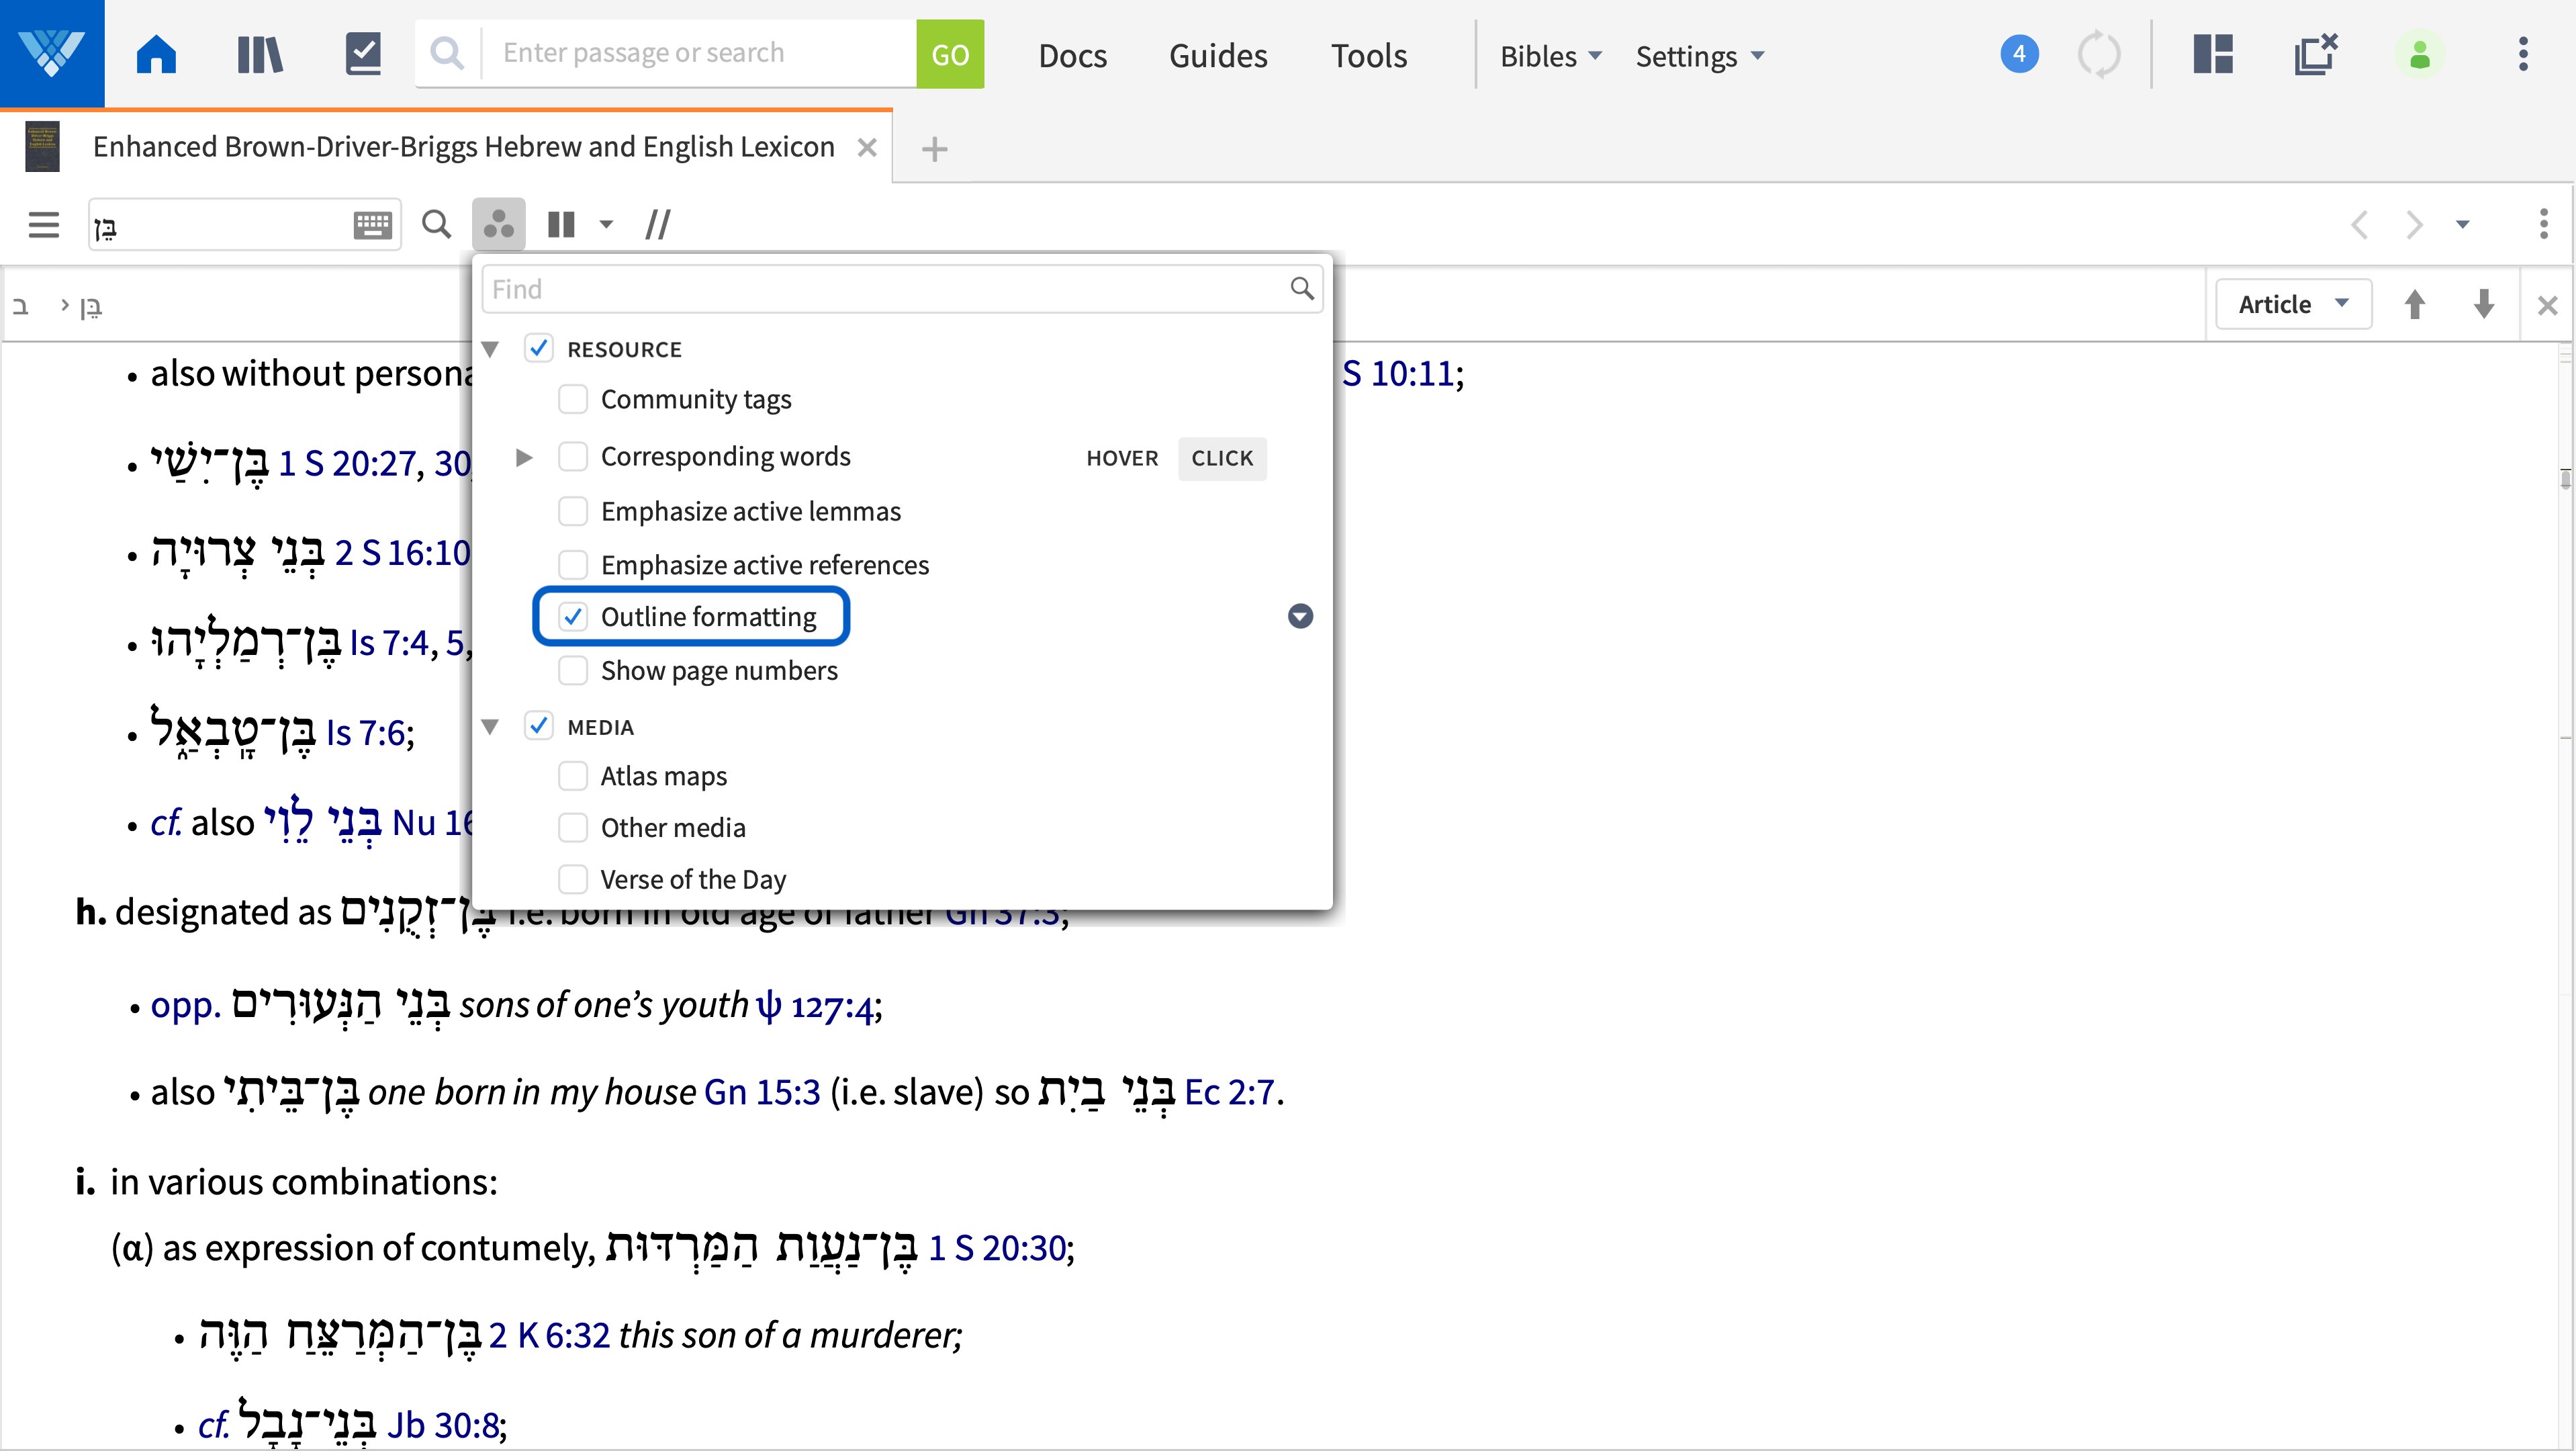Collapse the RESOURCE section triangle
Viewport: 2576px width, 1451px height.
(490, 349)
